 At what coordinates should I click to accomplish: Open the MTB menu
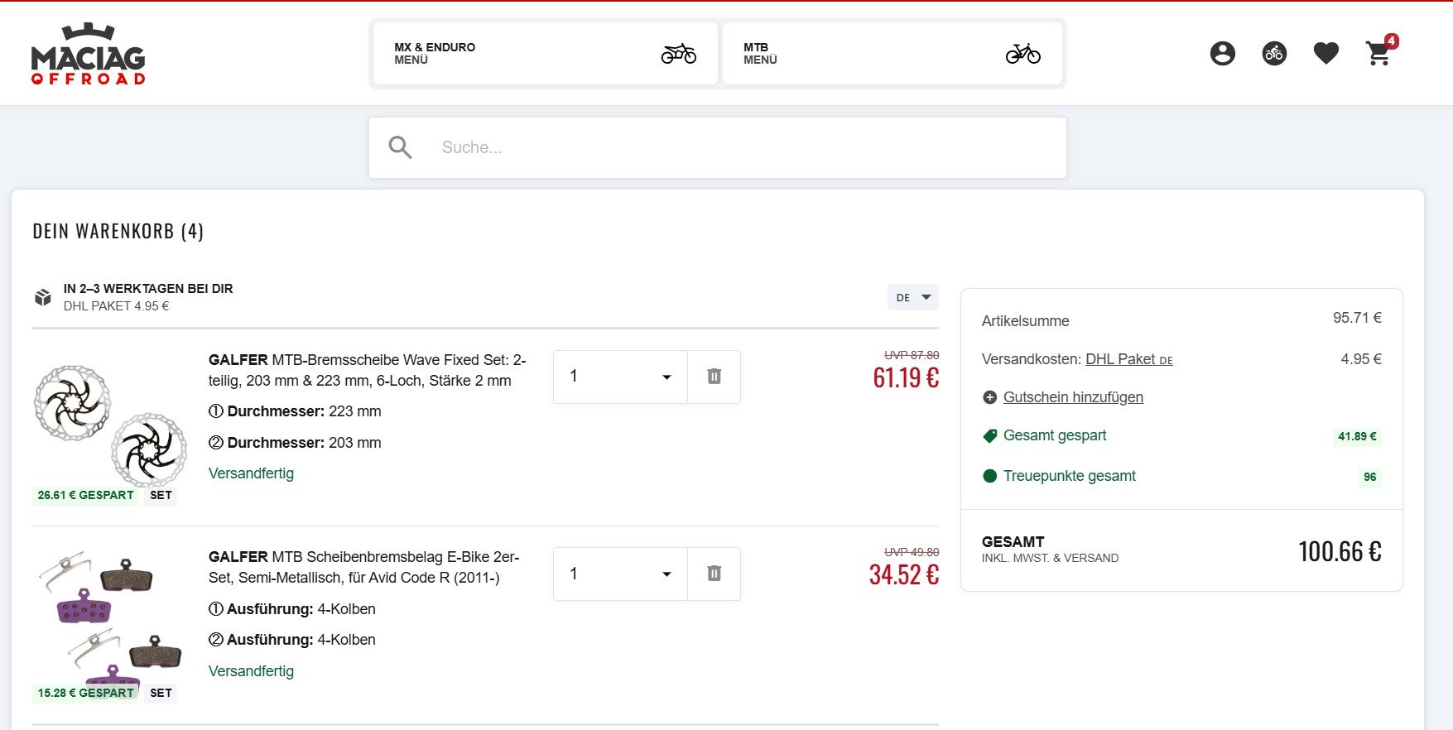click(892, 54)
